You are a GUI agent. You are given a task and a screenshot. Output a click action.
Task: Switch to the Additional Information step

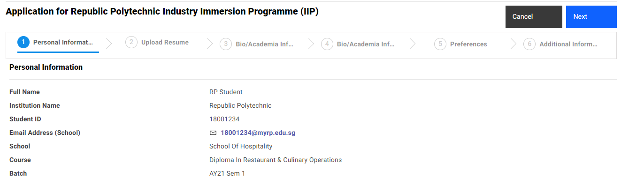click(x=568, y=44)
